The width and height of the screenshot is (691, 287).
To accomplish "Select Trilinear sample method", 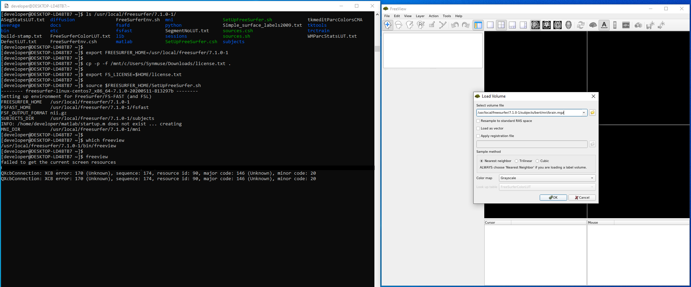I will click(516, 161).
